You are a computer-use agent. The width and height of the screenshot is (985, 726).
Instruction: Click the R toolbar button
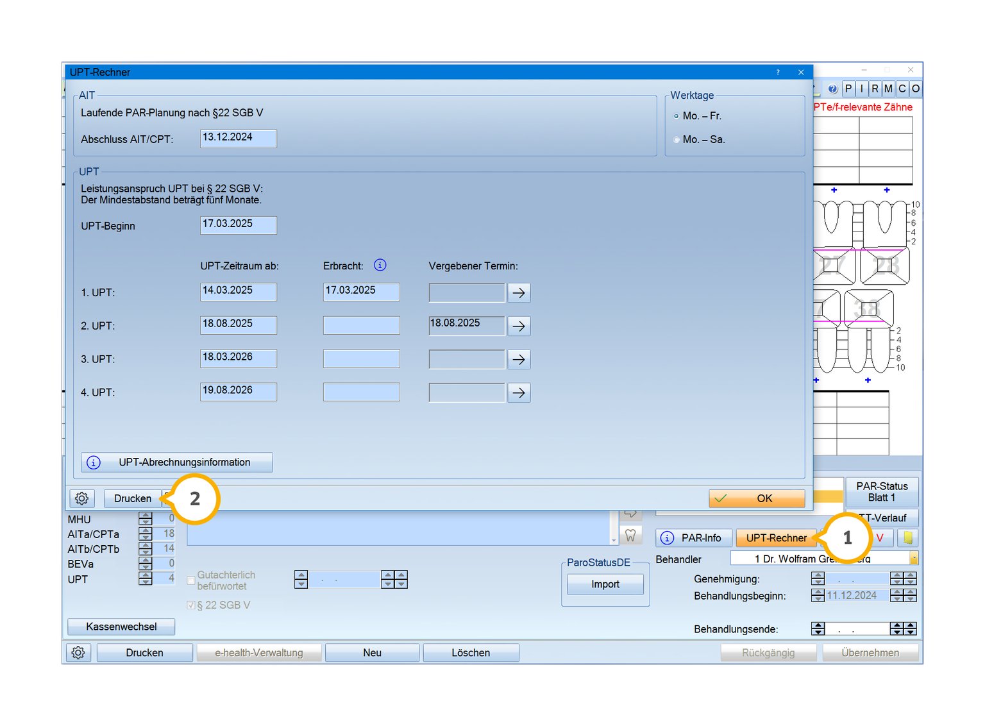click(875, 89)
